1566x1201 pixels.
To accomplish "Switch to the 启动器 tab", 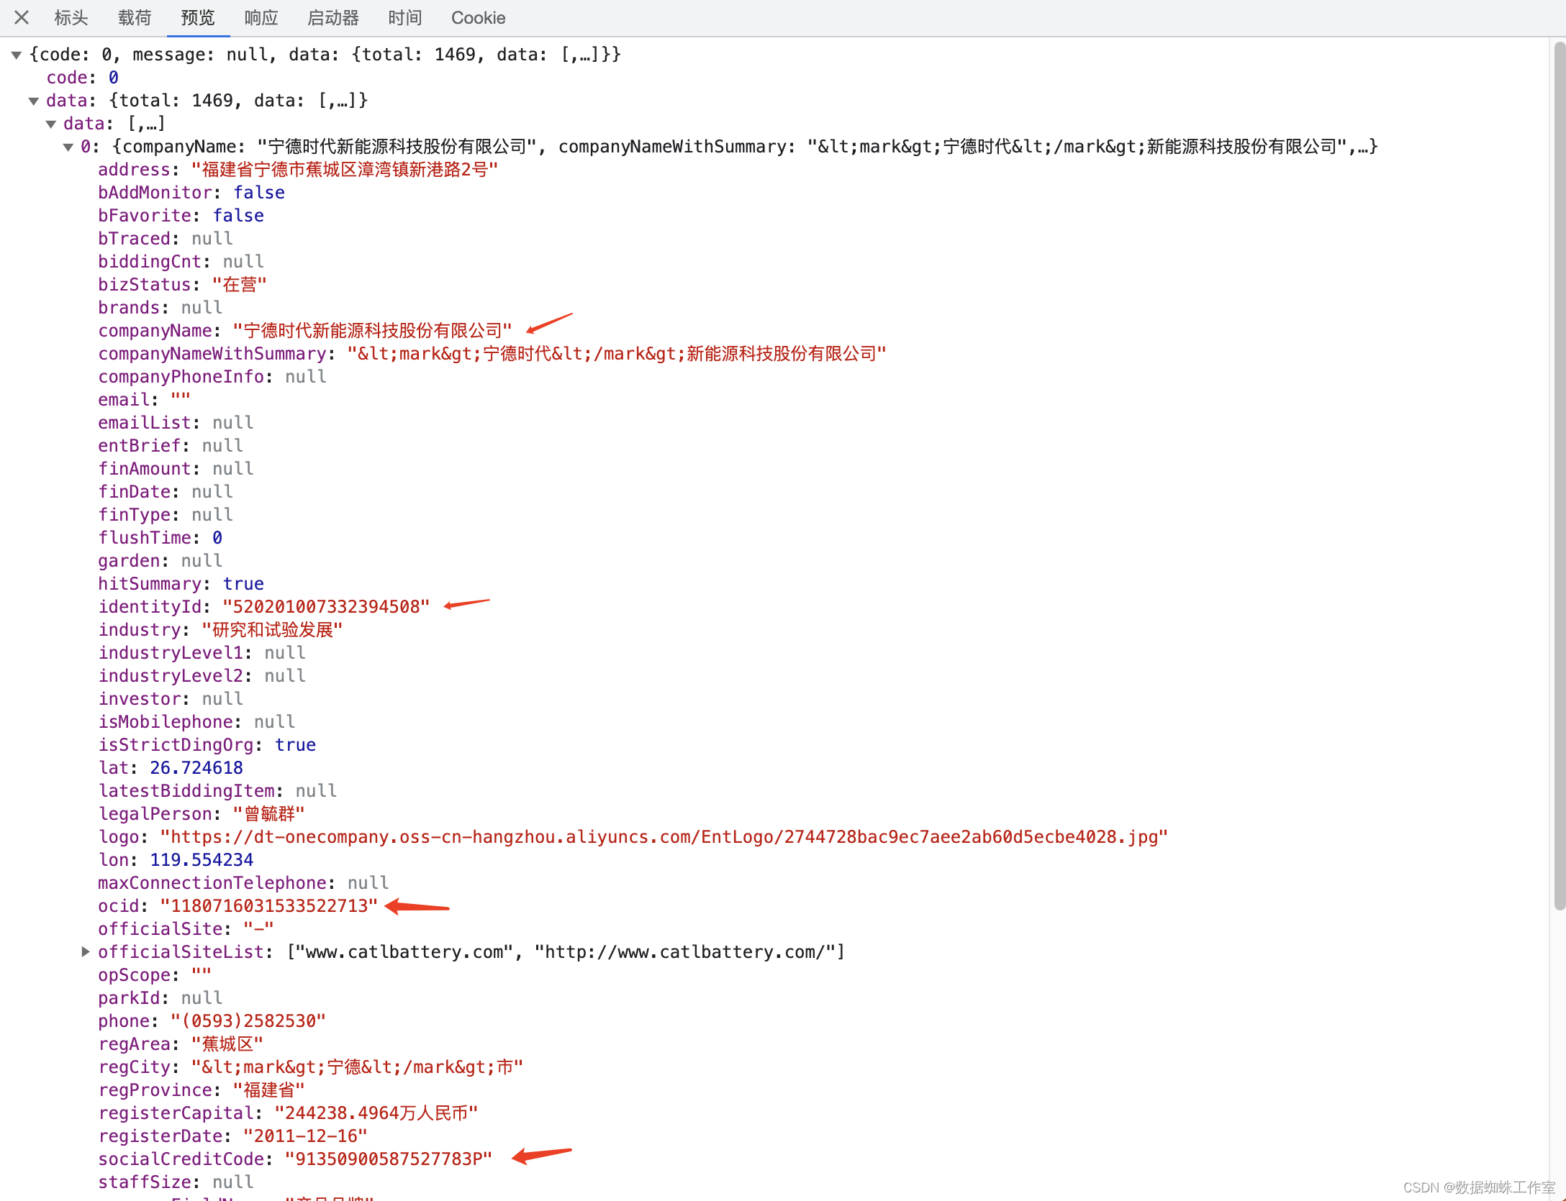I will click(333, 17).
